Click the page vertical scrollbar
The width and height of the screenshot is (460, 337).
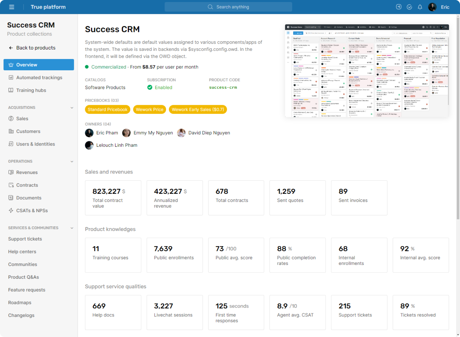click(x=458, y=119)
